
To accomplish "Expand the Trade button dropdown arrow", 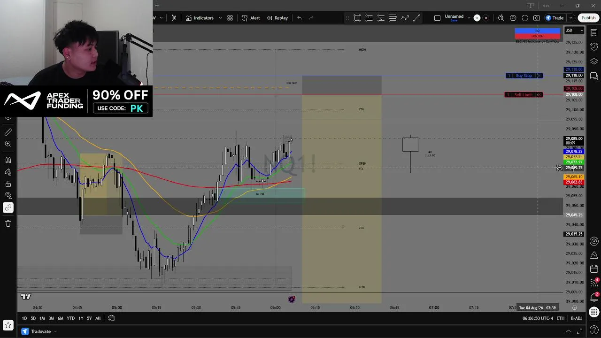I will [571, 18].
